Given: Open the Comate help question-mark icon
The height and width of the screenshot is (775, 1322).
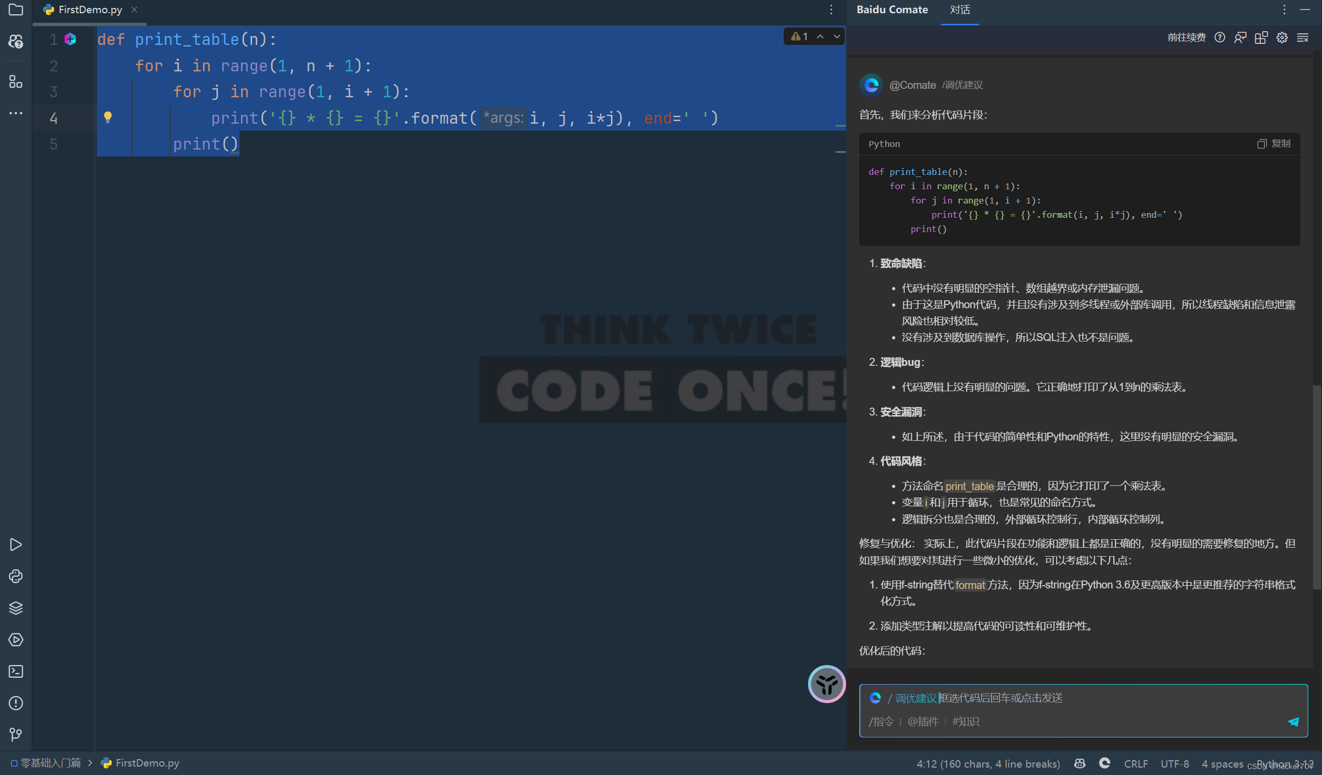Looking at the screenshot, I should click(1219, 38).
